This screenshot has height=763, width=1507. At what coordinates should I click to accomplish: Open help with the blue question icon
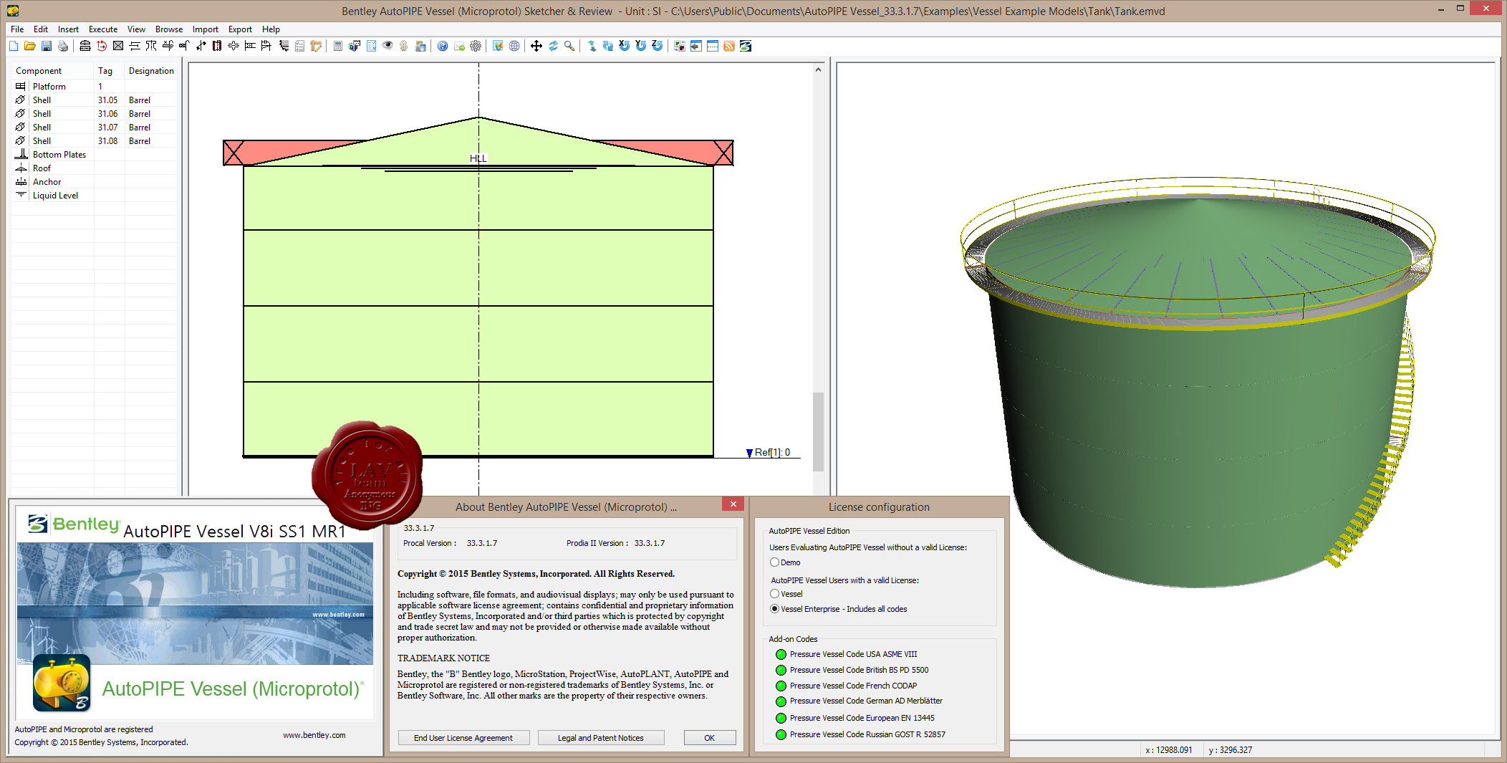(x=443, y=46)
